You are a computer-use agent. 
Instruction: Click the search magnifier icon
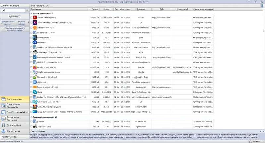[2, 11]
